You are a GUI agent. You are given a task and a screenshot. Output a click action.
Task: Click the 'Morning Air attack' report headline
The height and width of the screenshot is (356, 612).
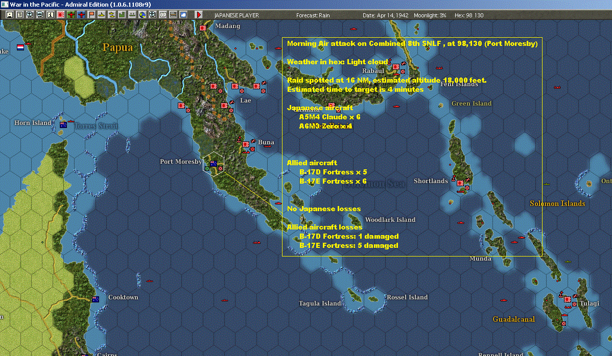click(x=412, y=44)
